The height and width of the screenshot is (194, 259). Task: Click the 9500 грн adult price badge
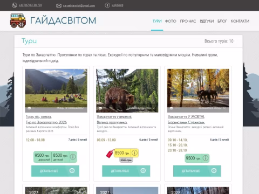point(42,157)
